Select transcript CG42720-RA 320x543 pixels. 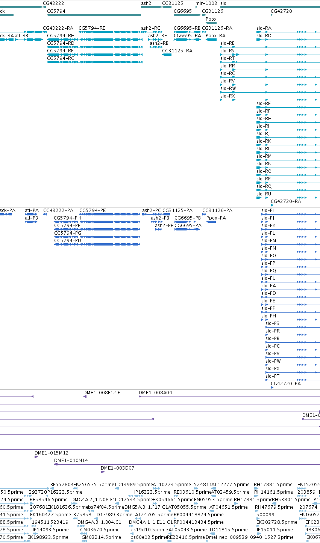[x=286, y=201]
